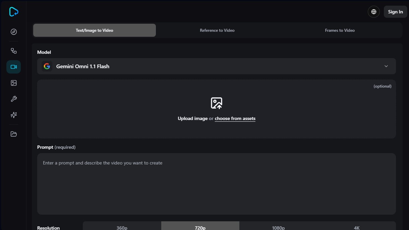
Task: Open the Explore compass icon
Action: [13, 32]
